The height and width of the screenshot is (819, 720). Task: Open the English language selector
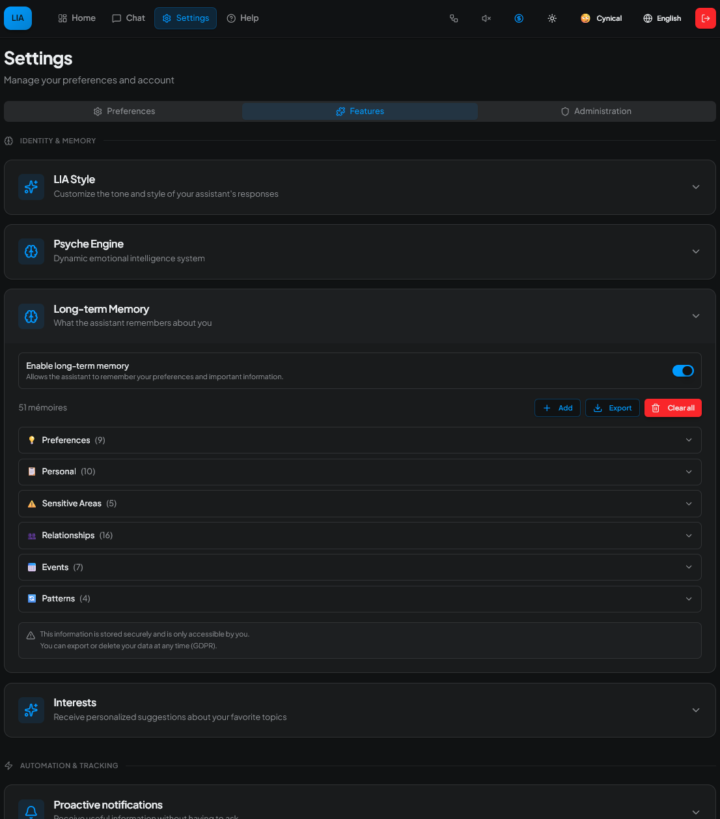(x=662, y=18)
